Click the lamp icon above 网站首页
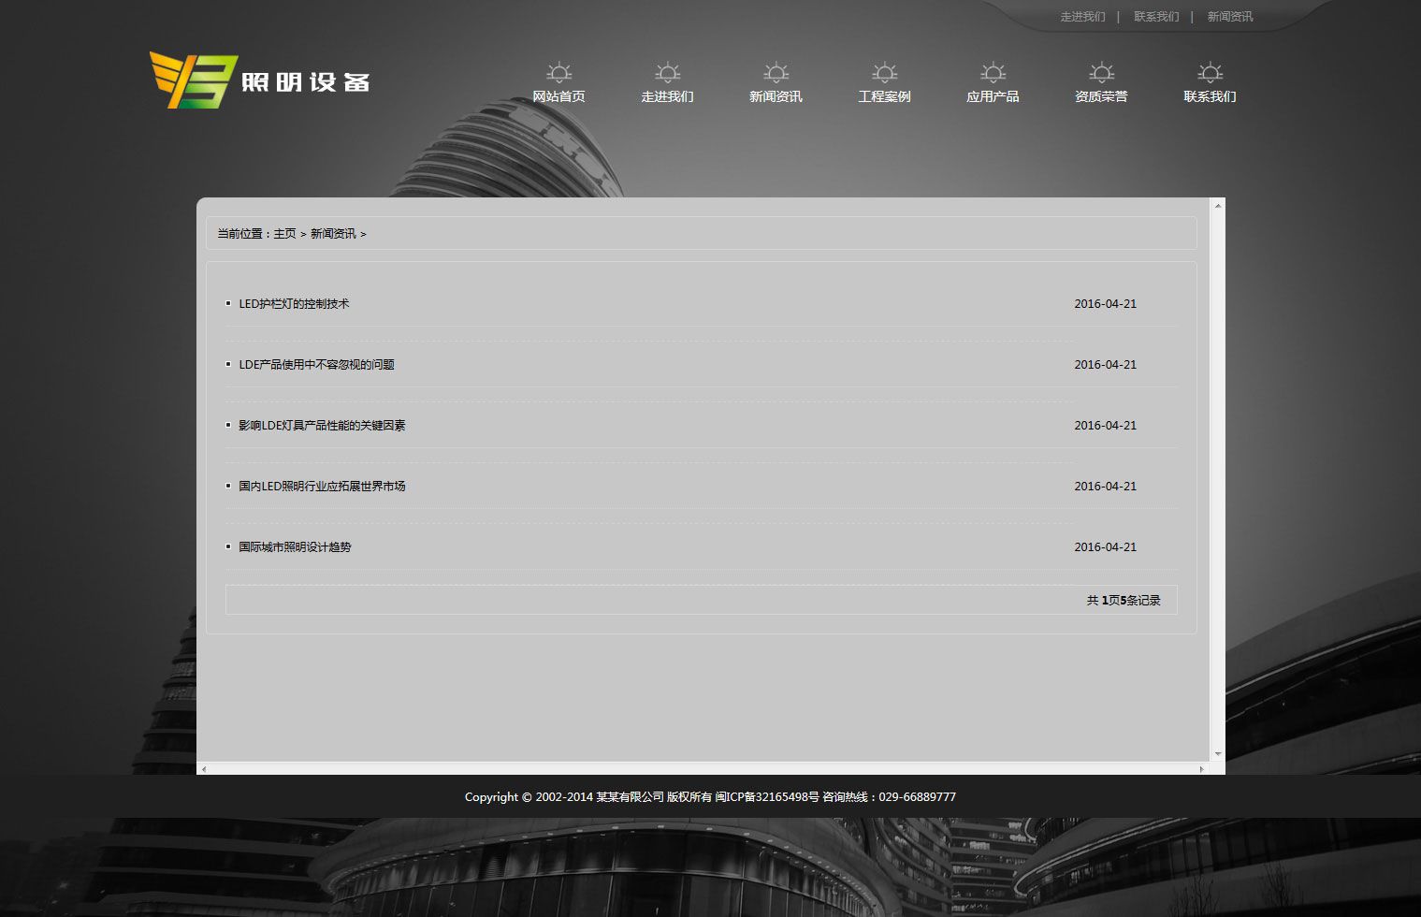The width and height of the screenshot is (1421, 917). 558,73
